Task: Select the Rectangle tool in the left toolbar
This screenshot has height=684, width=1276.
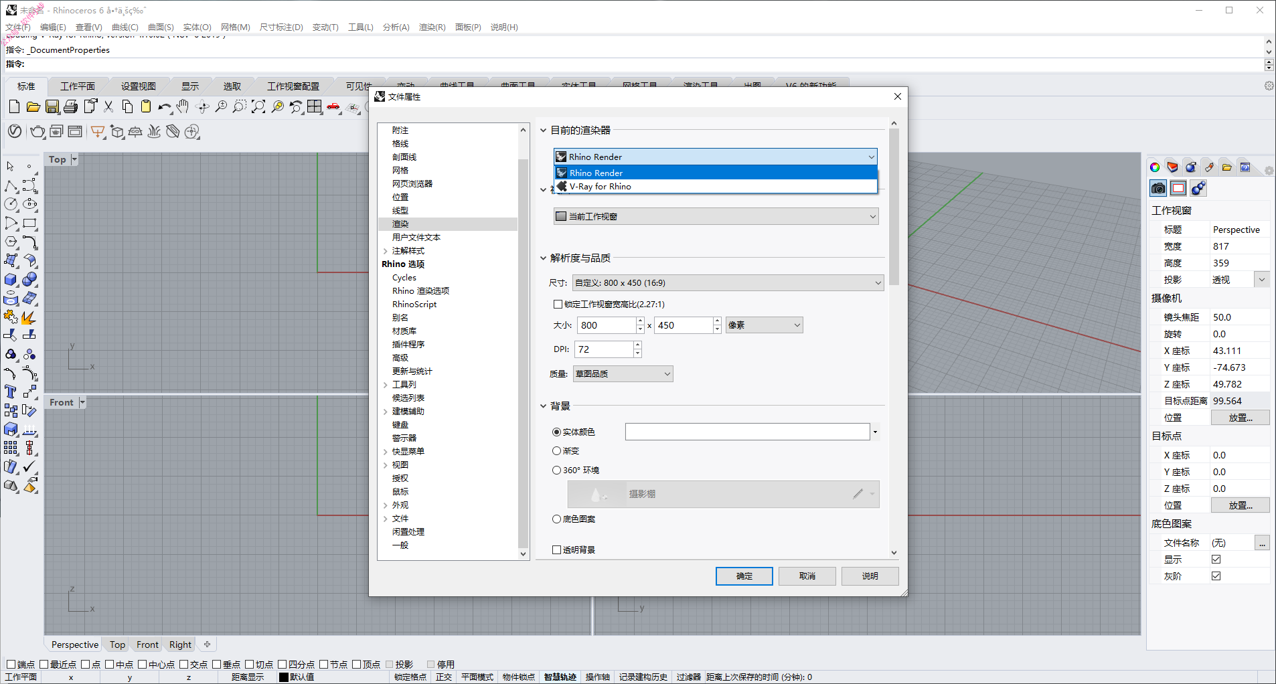Action: click(x=29, y=223)
